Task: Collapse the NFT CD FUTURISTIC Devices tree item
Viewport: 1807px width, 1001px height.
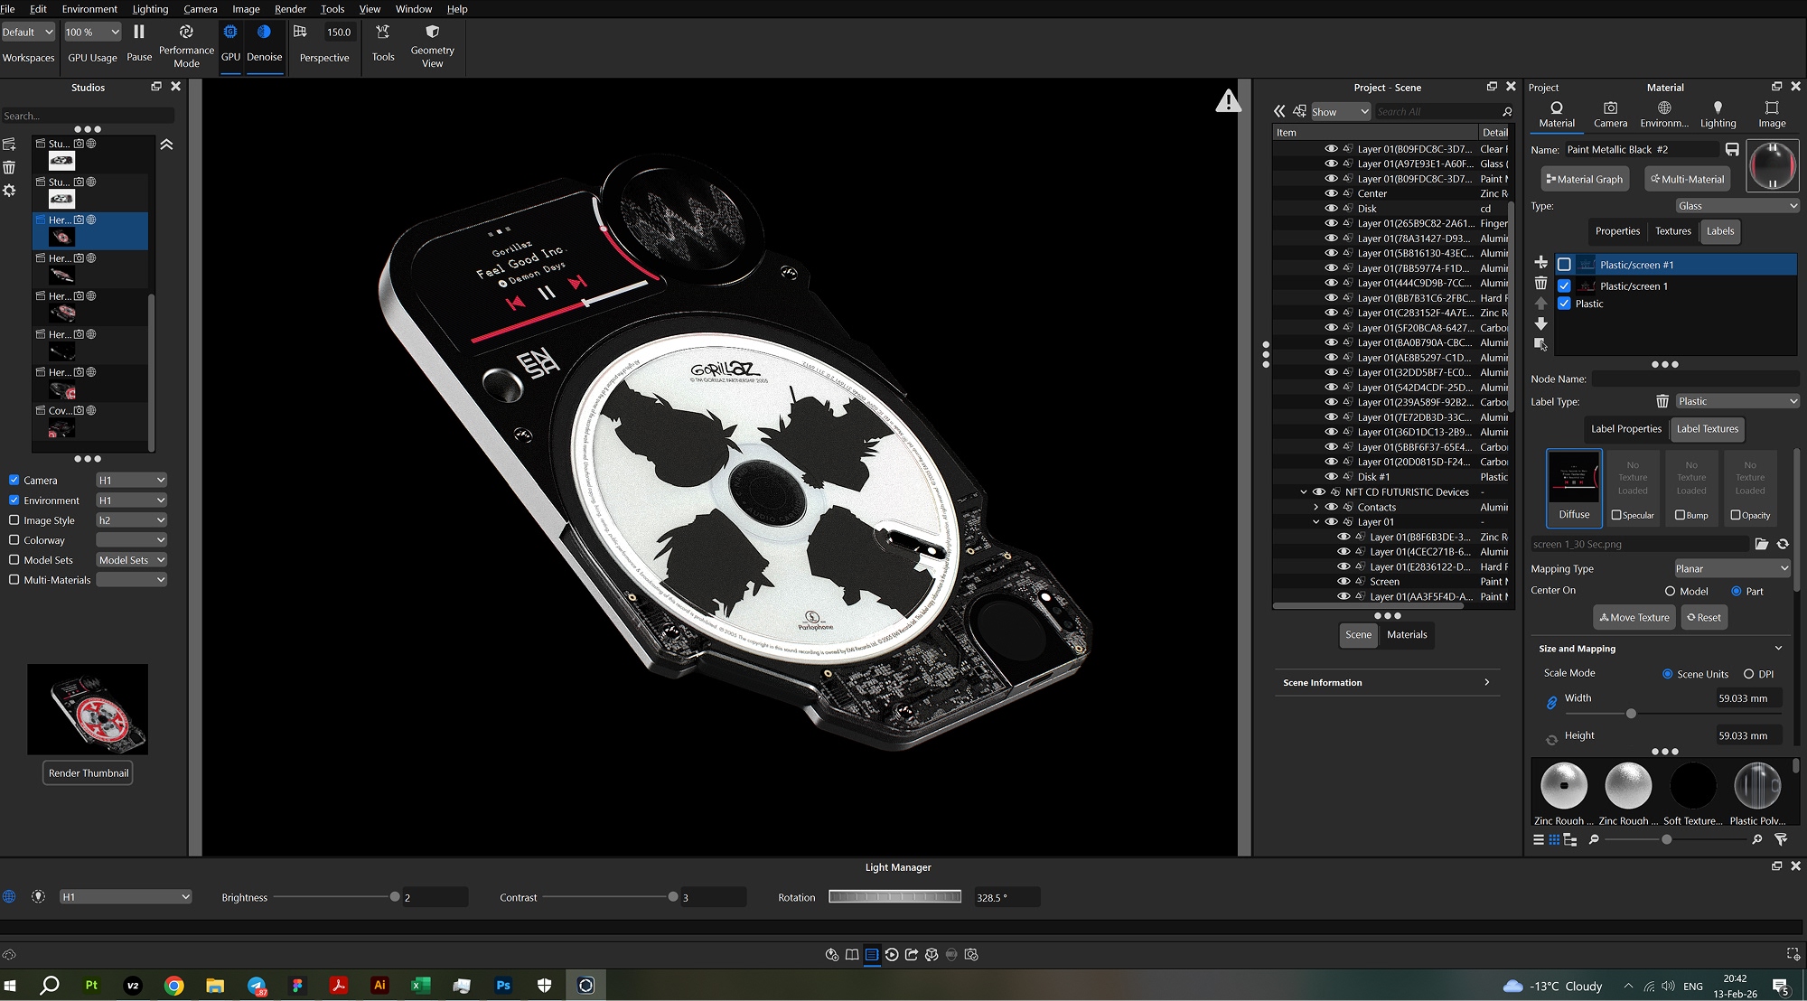Action: 1303,491
